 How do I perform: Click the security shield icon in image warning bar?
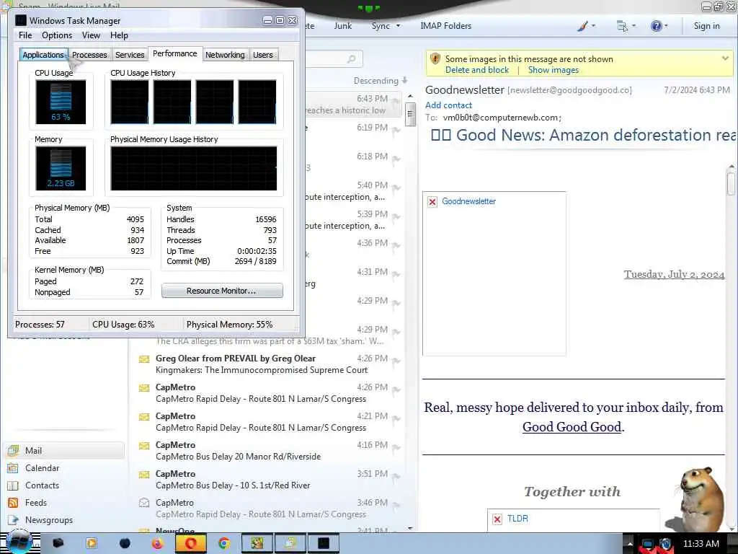tap(435, 58)
